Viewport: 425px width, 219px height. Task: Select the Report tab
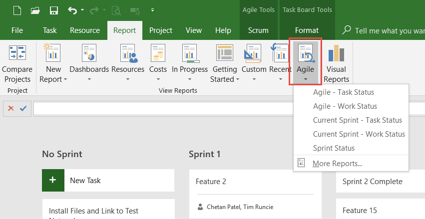[125, 30]
